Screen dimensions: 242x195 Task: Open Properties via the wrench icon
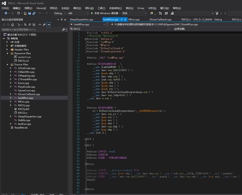(44, 25)
